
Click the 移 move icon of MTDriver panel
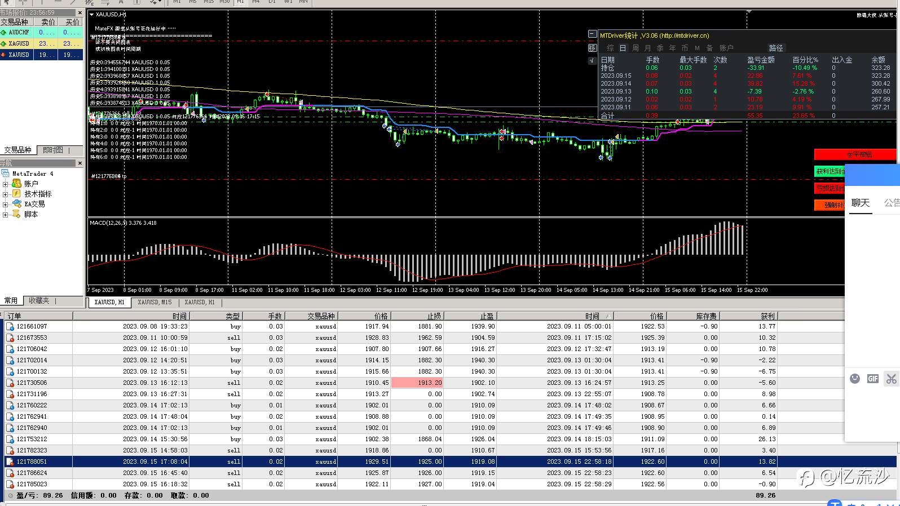(x=592, y=48)
